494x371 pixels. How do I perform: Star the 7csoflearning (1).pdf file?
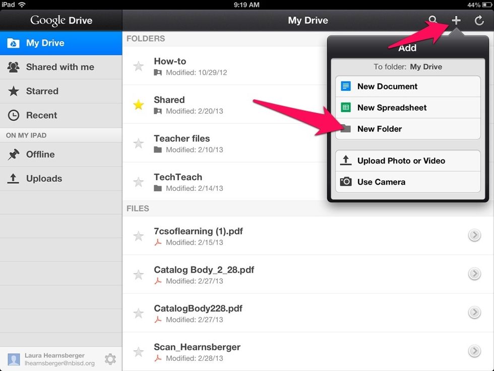tap(138, 236)
